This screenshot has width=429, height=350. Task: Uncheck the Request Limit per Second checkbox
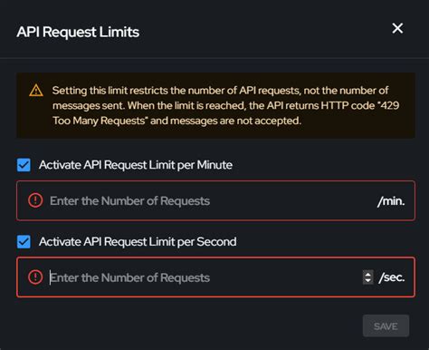[x=24, y=242]
